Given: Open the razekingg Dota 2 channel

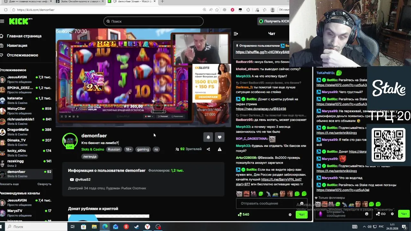Looking at the screenshot, I should tap(26, 164).
